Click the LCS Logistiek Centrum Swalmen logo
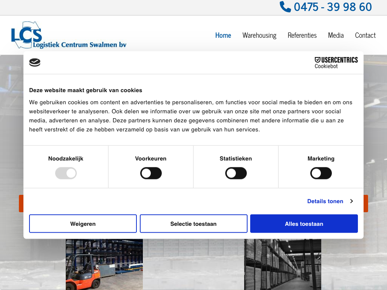The width and height of the screenshot is (387, 290). tap(68, 35)
